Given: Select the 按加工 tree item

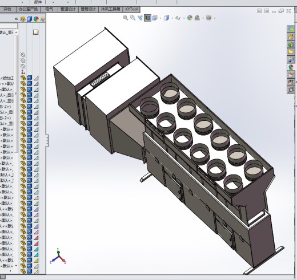Looking at the screenshot, I should click(7, 78).
